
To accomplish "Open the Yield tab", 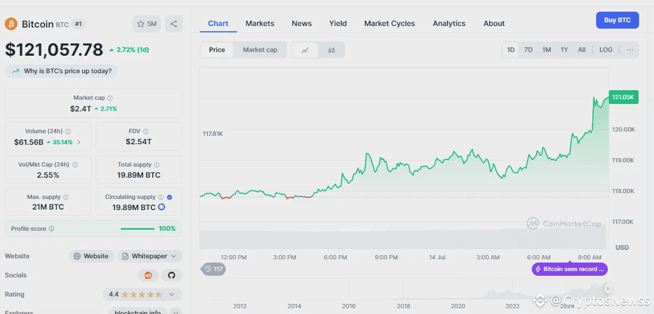I will [x=338, y=23].
